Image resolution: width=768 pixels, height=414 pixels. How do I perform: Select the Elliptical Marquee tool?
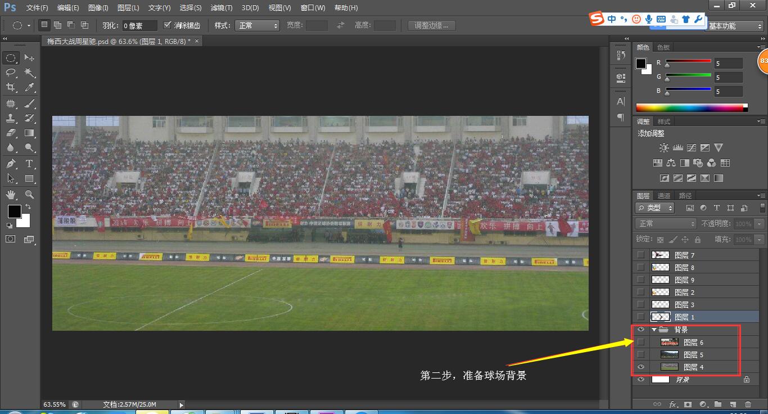[x=11, y=58]
